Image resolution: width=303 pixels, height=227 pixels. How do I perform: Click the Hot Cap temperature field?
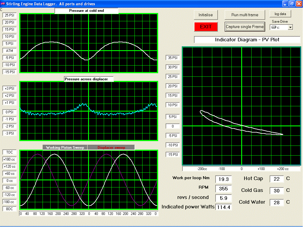[x=277, y=179]
